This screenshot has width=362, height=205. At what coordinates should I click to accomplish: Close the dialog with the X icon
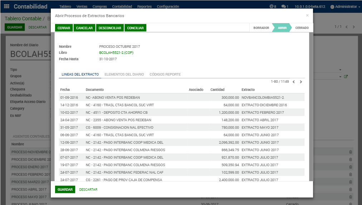click(307, 16)
